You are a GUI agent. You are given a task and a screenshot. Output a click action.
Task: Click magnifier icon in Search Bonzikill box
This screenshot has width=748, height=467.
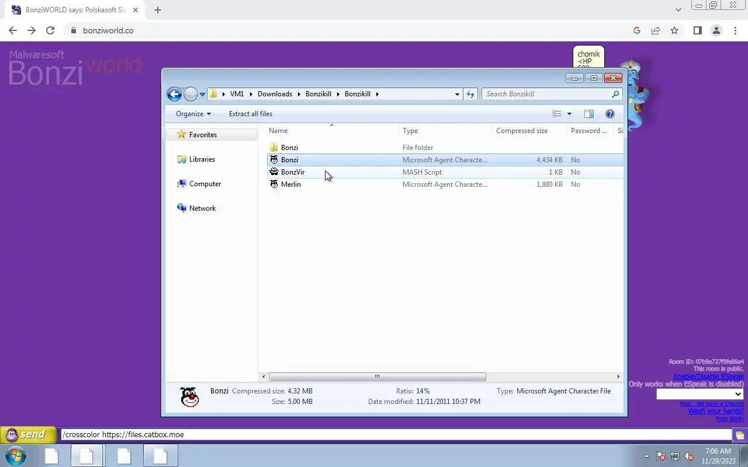[x=615, y=94]
